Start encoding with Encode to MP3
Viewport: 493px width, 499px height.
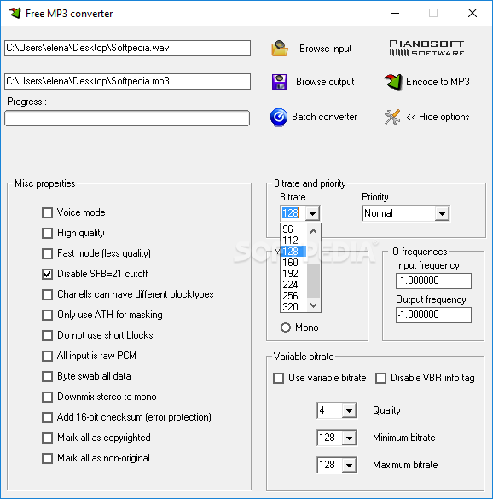438,82
